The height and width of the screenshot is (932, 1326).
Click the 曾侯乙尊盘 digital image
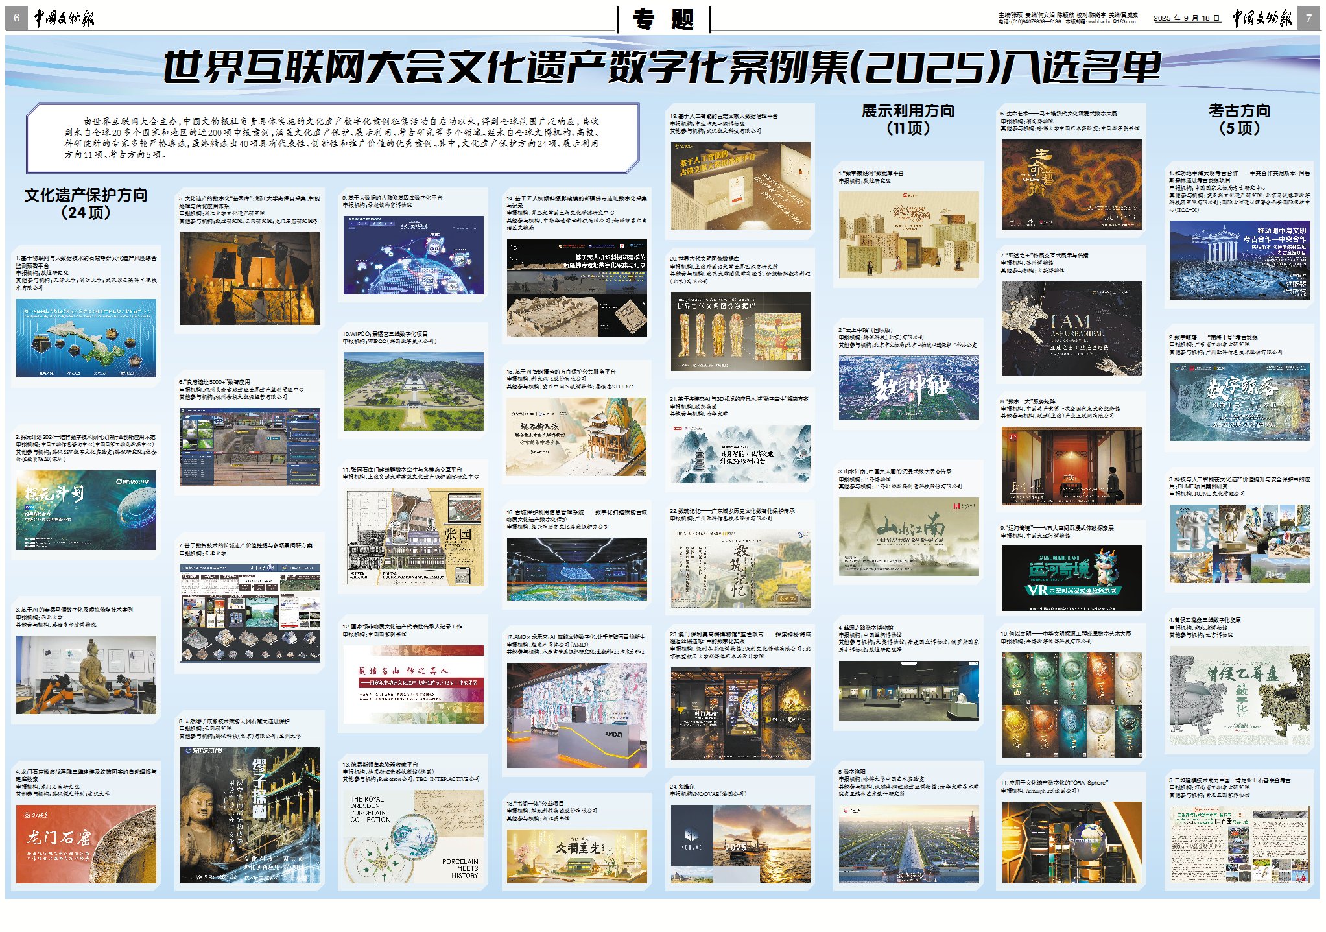(x=1239, y=695)
